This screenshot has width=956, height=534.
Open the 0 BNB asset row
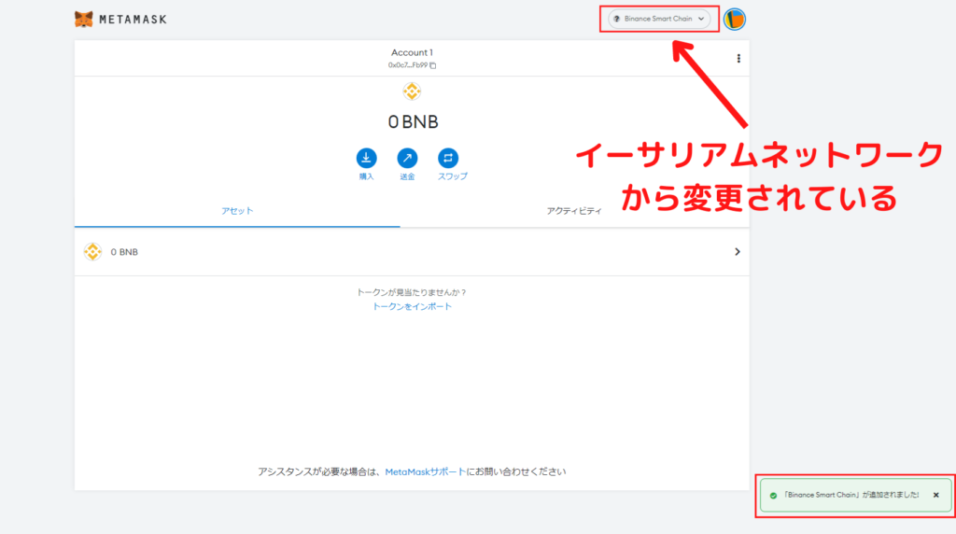tap(412, 252)
